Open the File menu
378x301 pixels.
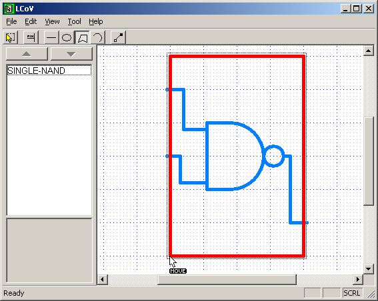pos(11,22)
